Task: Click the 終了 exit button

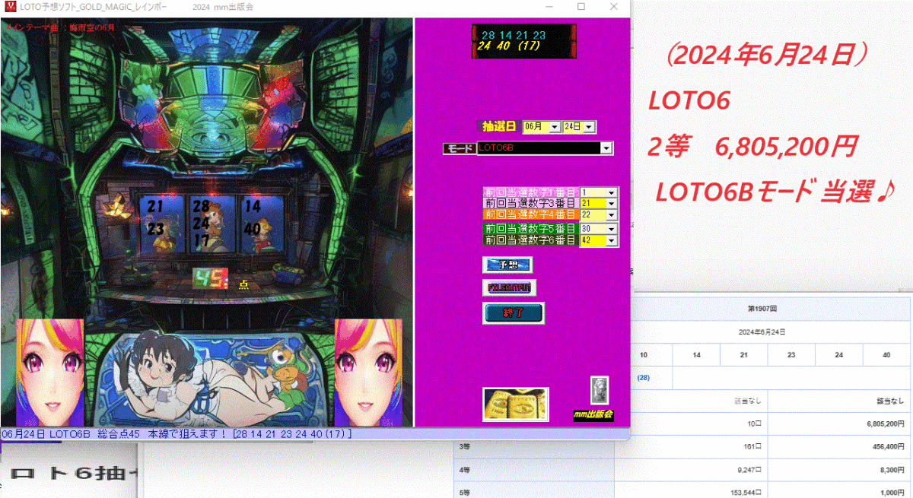Action: 512,313
